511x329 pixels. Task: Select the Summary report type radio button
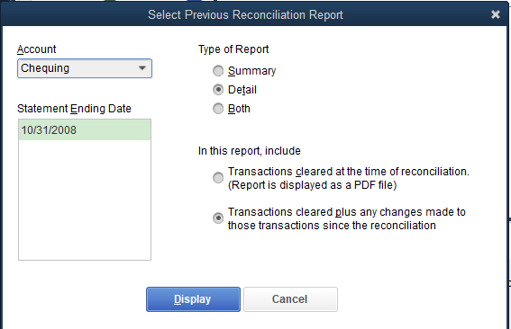(218, 71)
